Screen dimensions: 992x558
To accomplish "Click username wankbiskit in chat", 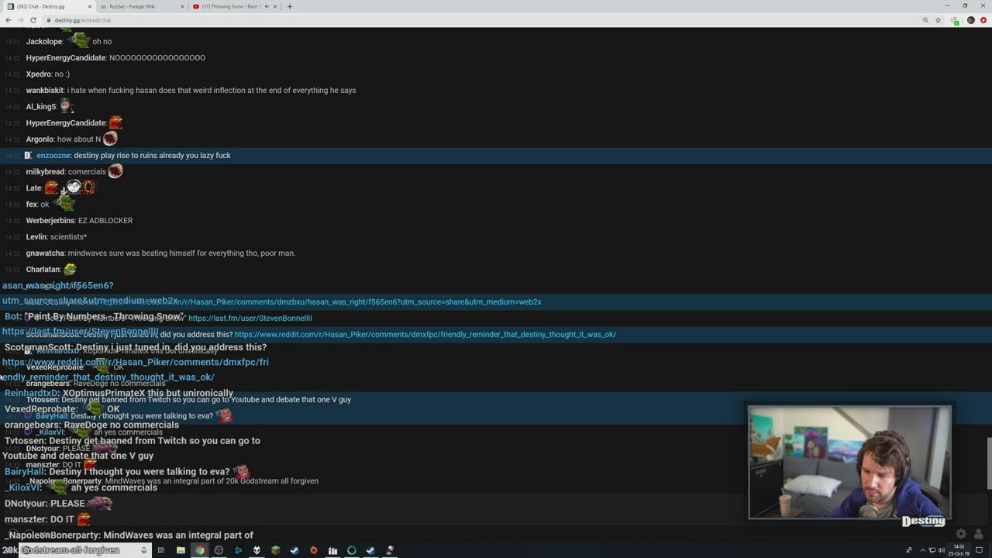I will pos(44,91).
